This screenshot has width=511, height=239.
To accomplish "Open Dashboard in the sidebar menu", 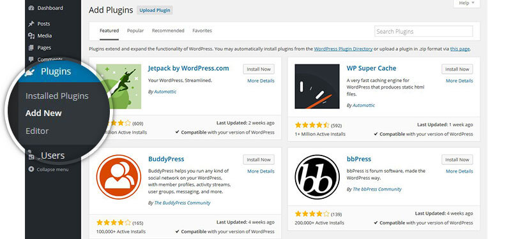I will click(x=50, y=8).
